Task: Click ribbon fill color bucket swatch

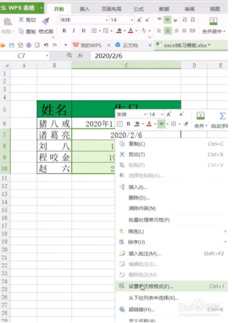Action: pos(119,31)
